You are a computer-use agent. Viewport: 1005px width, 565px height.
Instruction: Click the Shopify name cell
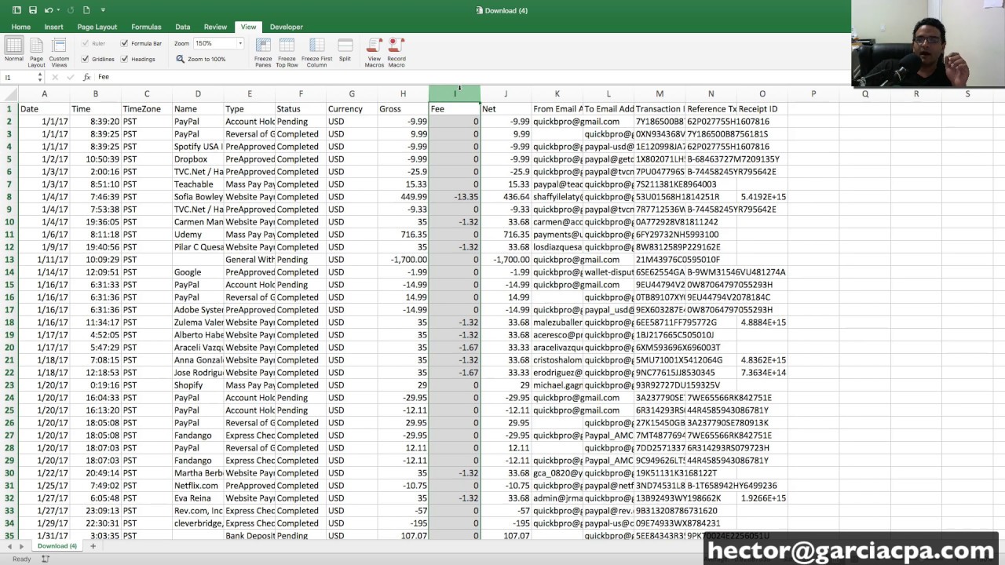coord(198,385)
